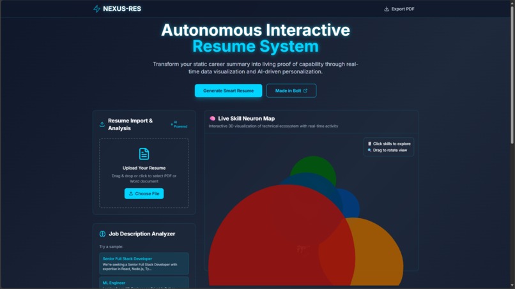Click the magnifier icon beside Drag to rotate view

tap(369, 150)
